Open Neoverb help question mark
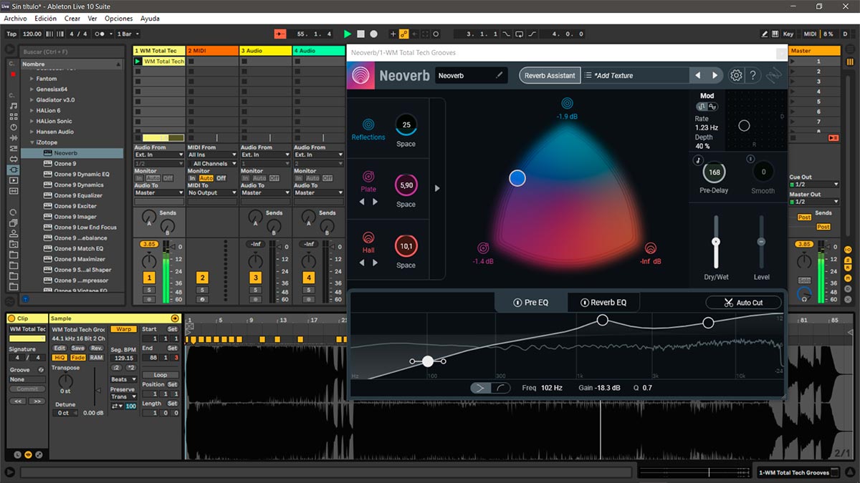 (x=752, y=75)
